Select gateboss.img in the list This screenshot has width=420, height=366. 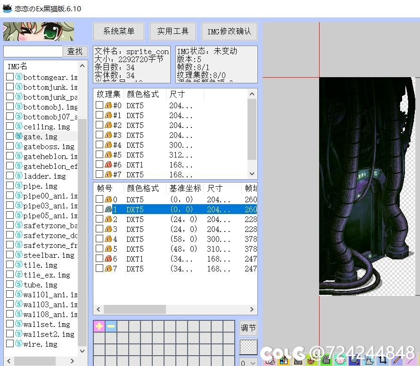coord(49,146)
